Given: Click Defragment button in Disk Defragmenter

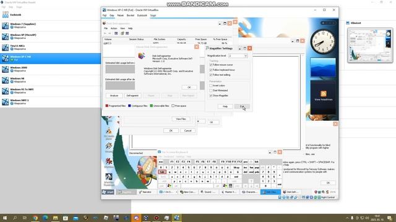Looking at the screenshot, I should click(x=132, y=96).
